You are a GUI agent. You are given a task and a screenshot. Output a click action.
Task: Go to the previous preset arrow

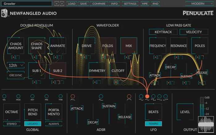56,4
